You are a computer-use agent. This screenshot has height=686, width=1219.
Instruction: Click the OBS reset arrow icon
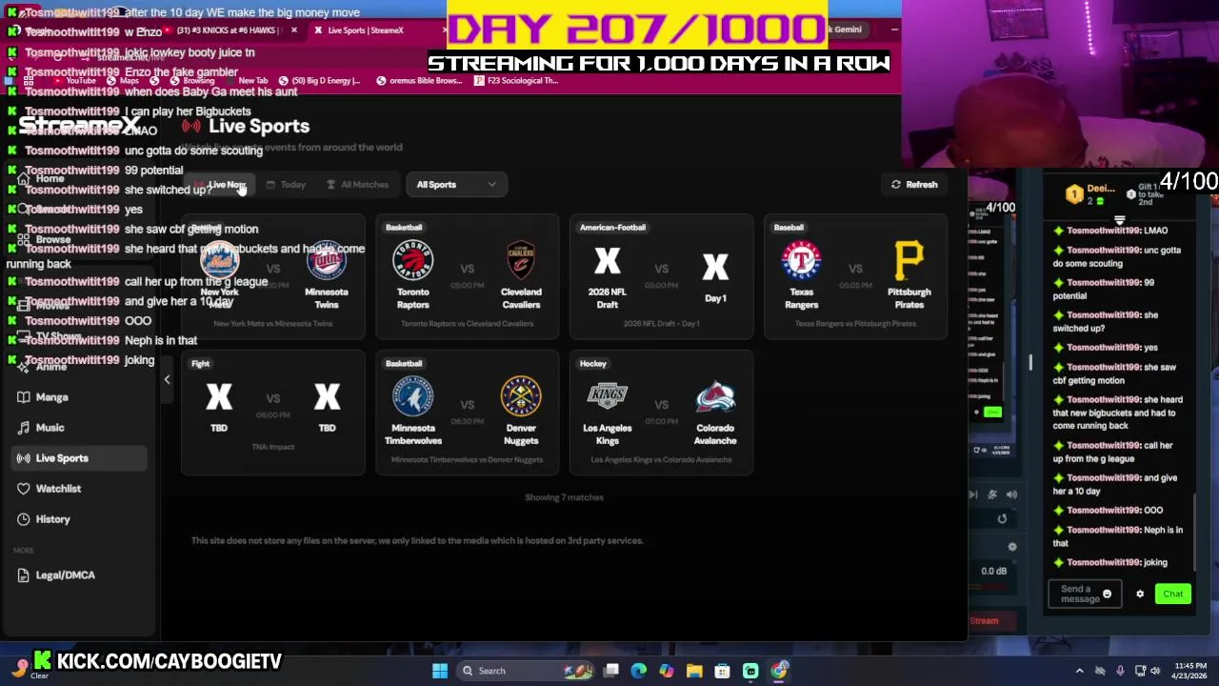click(x=1002, y=519)
